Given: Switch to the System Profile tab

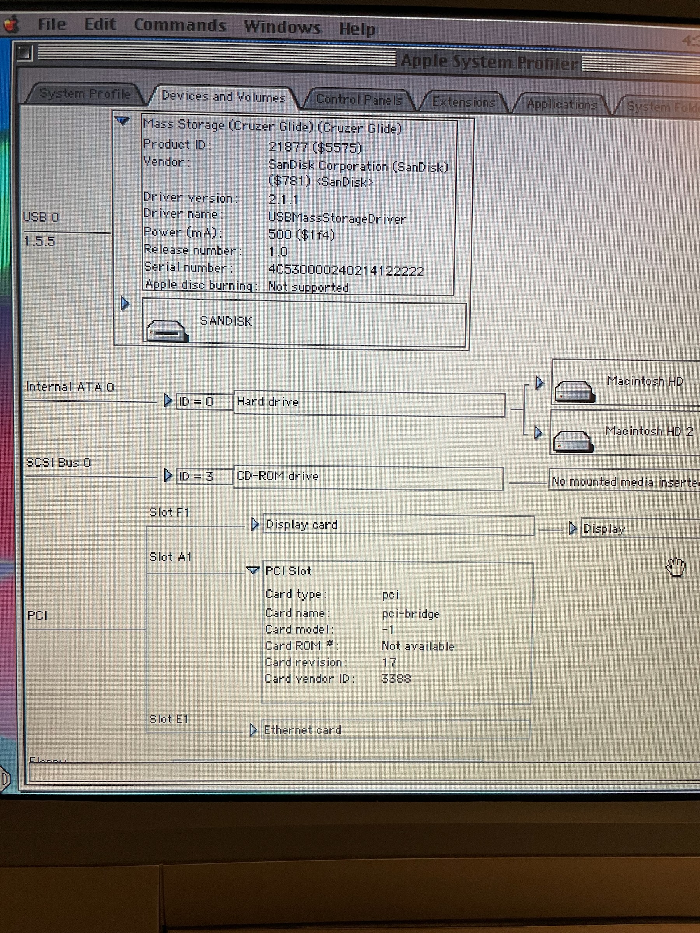Looking at the screenshot, I should pos(84,94).
